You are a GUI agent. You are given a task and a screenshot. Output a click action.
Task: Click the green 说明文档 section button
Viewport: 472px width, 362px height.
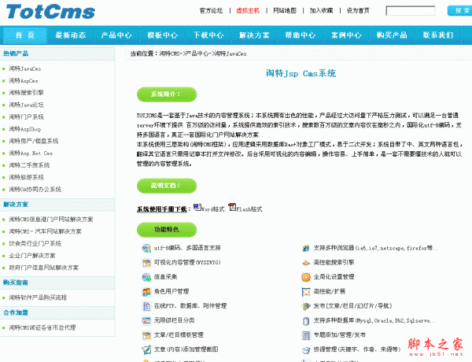(167, 186)
